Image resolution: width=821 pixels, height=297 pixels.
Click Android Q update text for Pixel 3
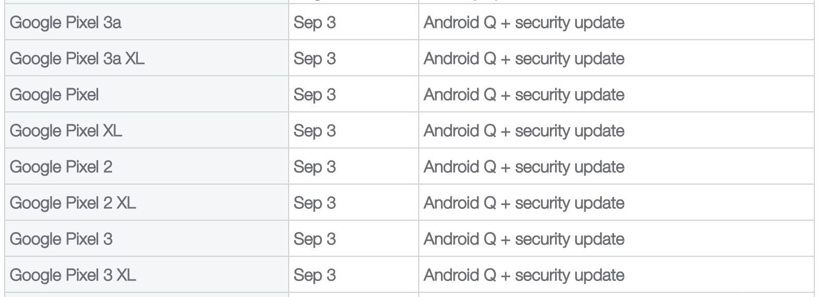coord(524,239)
